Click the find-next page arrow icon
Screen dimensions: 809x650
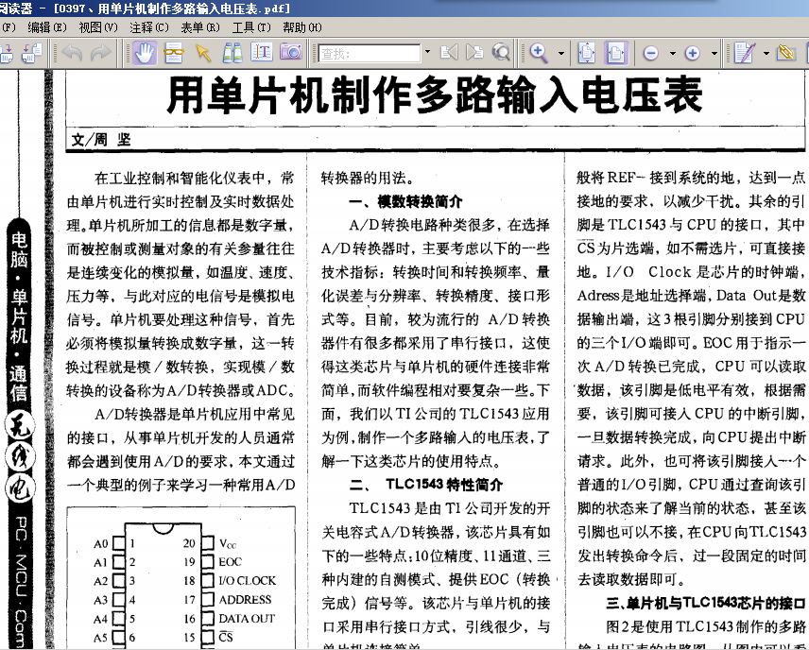pyautogui.click(x=474, y=53)
